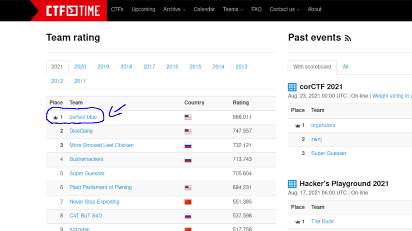Screen dimensions: 412x231
Task: Switch Past events to the All tab
Action: pos(345,67)
